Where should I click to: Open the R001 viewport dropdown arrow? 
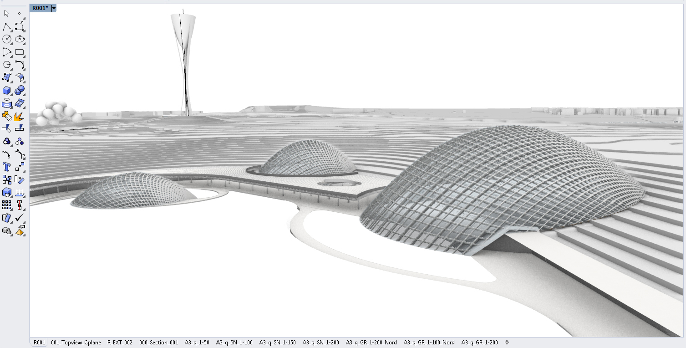coord(54,8)
